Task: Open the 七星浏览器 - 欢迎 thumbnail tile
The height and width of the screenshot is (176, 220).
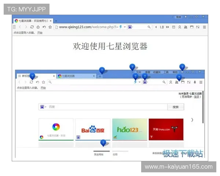Action: tap(56, 129)
